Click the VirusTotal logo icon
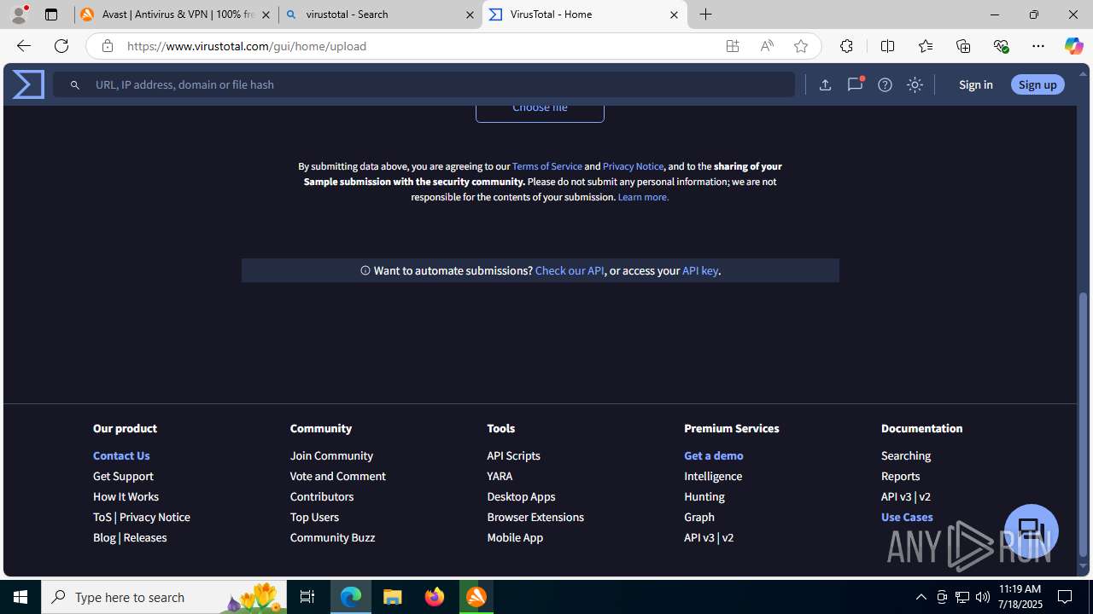Image resolution: width=1093 pixels, height=614 pixels. coord(28,84)
